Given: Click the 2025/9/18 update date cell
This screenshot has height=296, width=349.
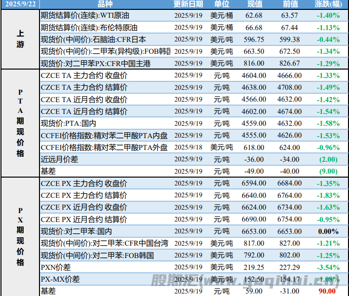Looking at the screenshot, I should [188, 148].
